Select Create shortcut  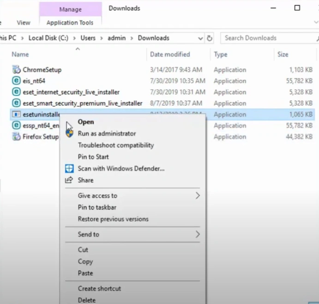99,289
